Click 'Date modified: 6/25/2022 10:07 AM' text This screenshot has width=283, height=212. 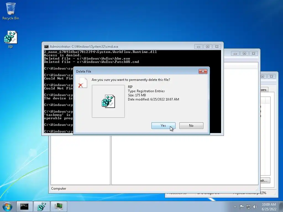point(153,99)
